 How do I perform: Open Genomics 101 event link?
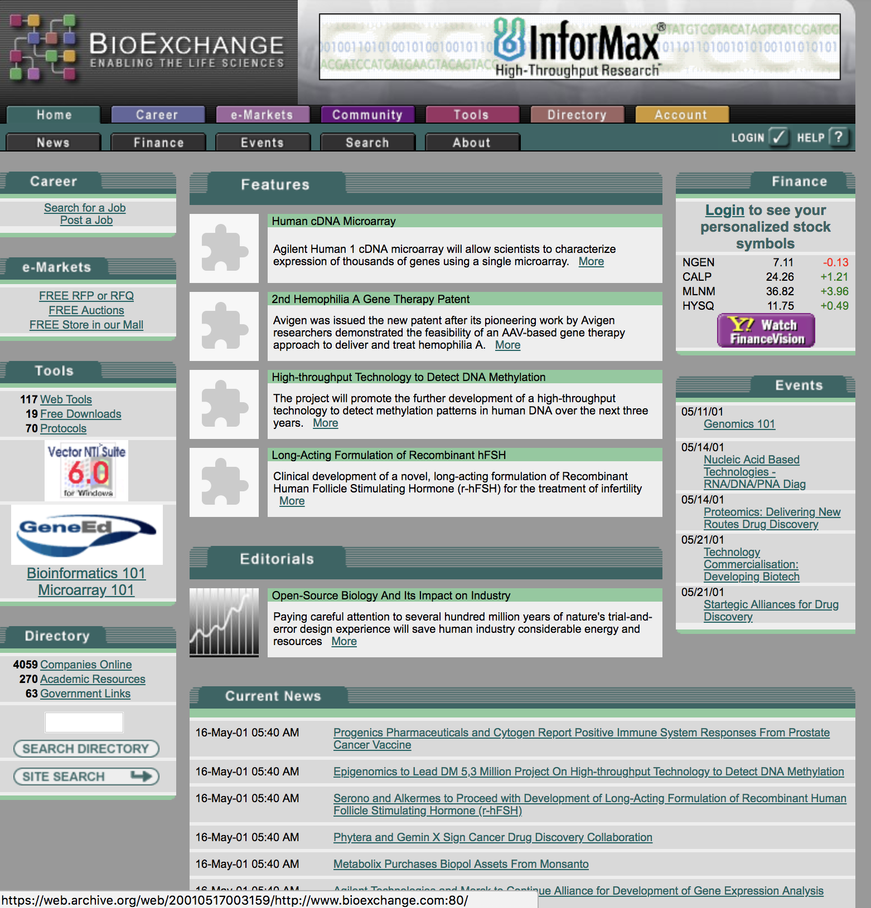[x=739, y=424]
